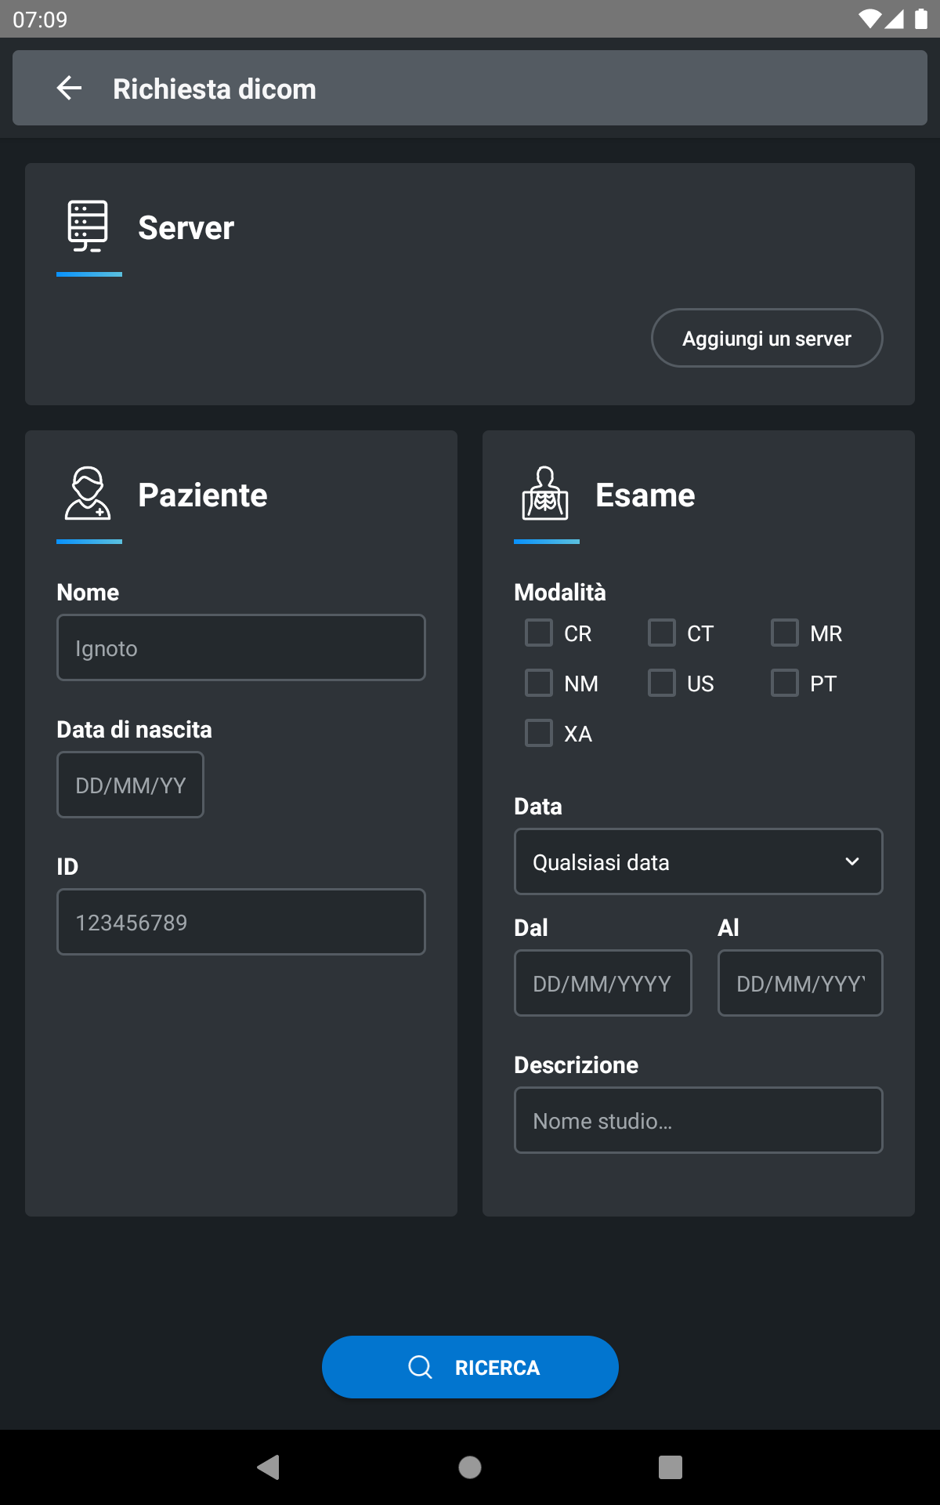Check the PT modality checkbox
The image size is (940, 1505).
pos(785,683)
